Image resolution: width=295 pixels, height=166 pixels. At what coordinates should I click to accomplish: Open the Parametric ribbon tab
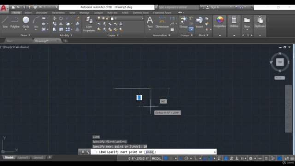(59, 12)
